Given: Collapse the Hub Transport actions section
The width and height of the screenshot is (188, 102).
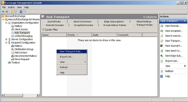Looking at the screenshot, I should pyautogui.click(x=185, y=21).
